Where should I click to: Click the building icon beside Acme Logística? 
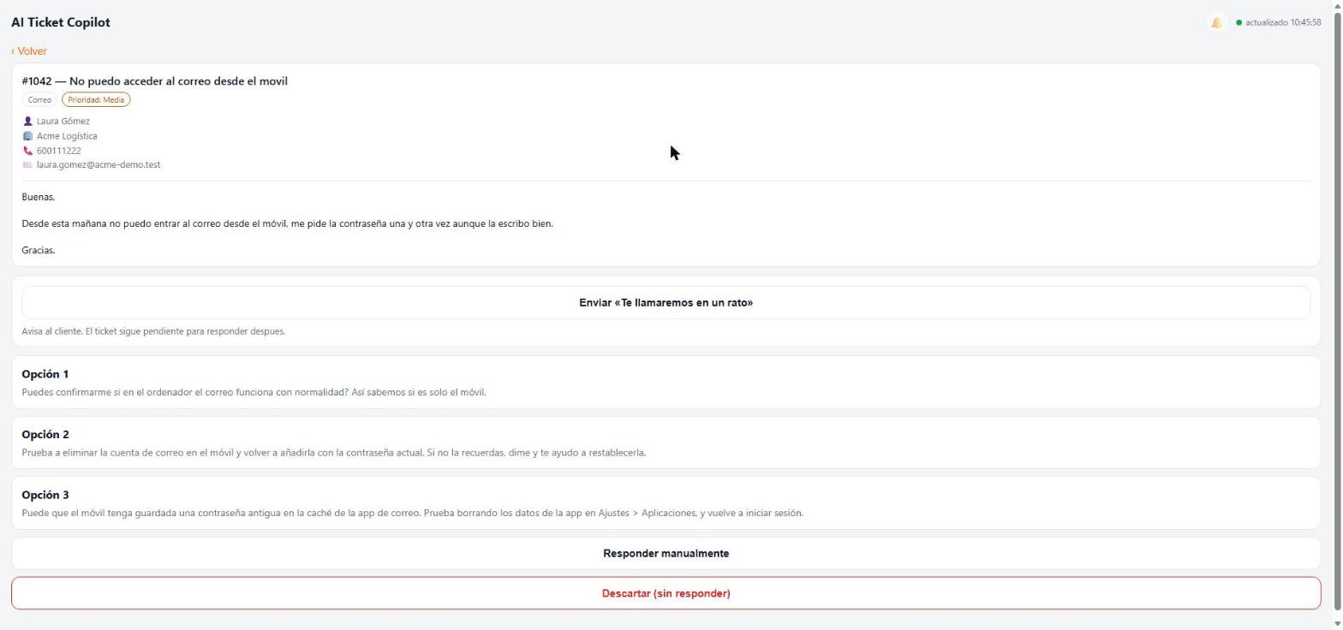coord(27,136)
